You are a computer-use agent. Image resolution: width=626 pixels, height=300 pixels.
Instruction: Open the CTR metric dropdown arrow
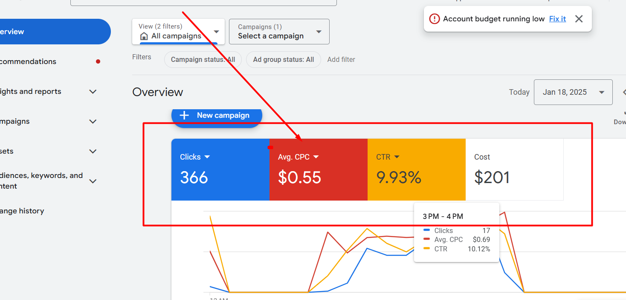pos(397,157)
